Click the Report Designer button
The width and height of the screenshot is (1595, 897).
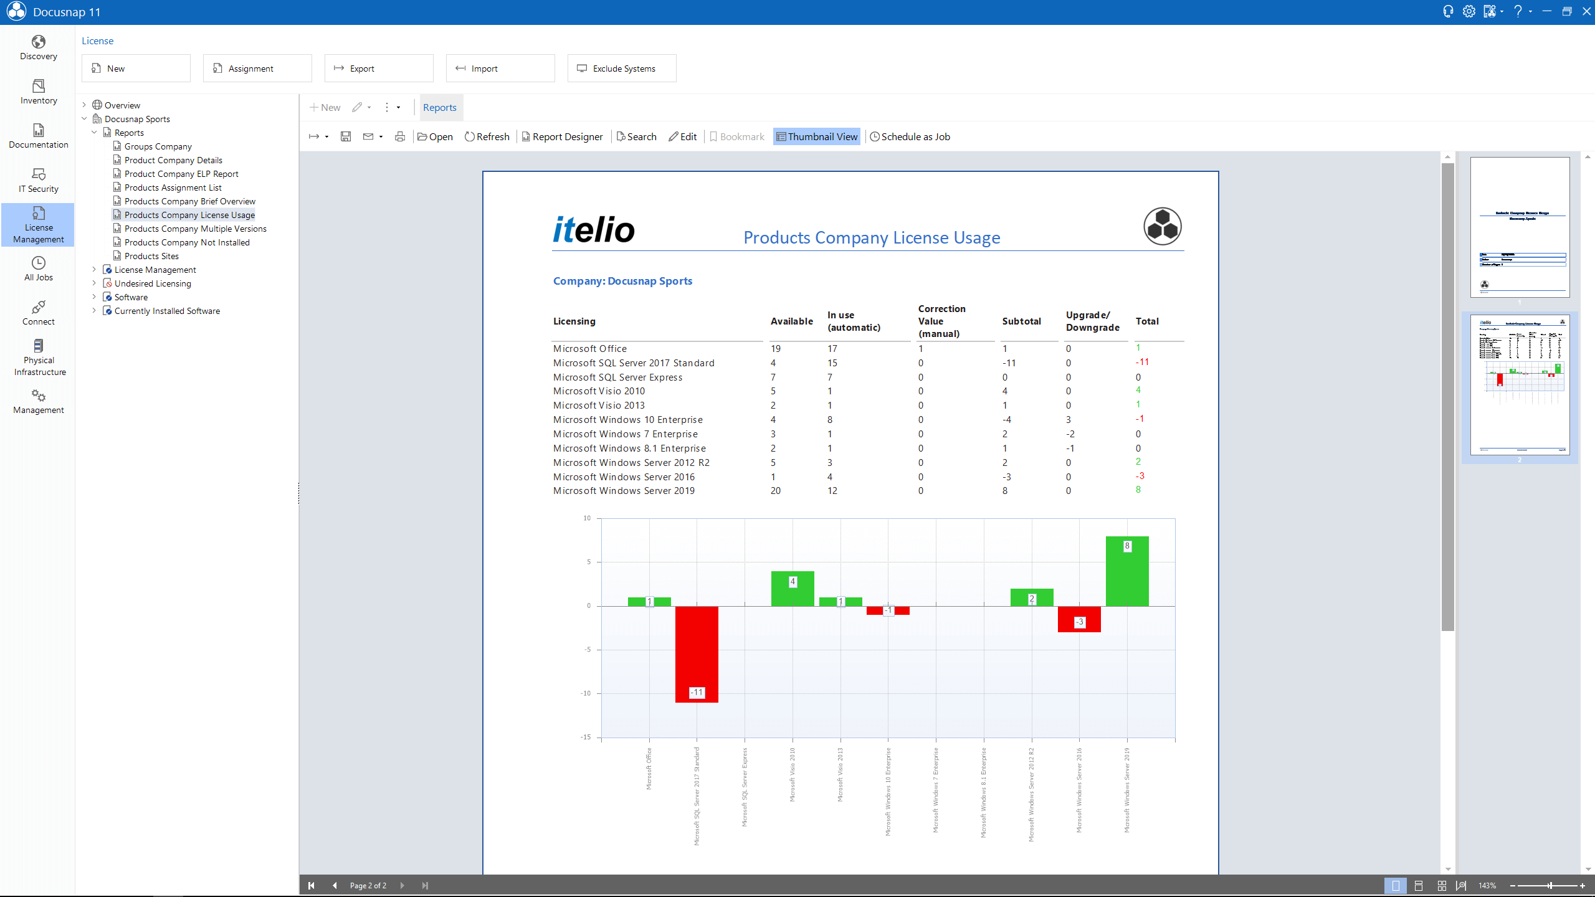click(x=562, y=136)
